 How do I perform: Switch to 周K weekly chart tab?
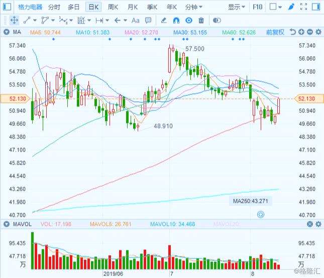tap(113, 7)
